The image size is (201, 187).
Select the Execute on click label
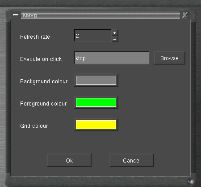tap(41, 59)
